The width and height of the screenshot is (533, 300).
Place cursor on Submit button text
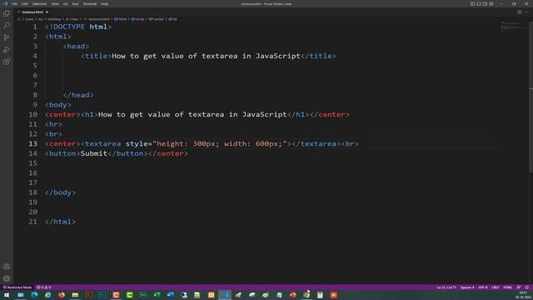(x=94, y=153)
